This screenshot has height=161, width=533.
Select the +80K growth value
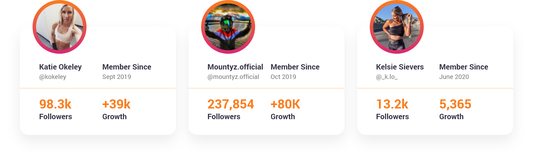pos(285,104)
